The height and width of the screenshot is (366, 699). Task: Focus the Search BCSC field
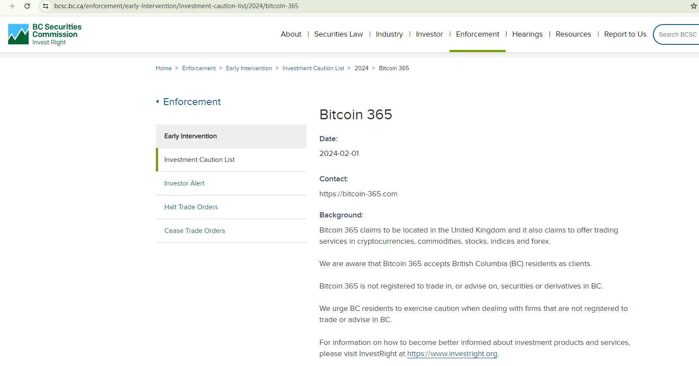pyautogui.click(x=677, y=34)
